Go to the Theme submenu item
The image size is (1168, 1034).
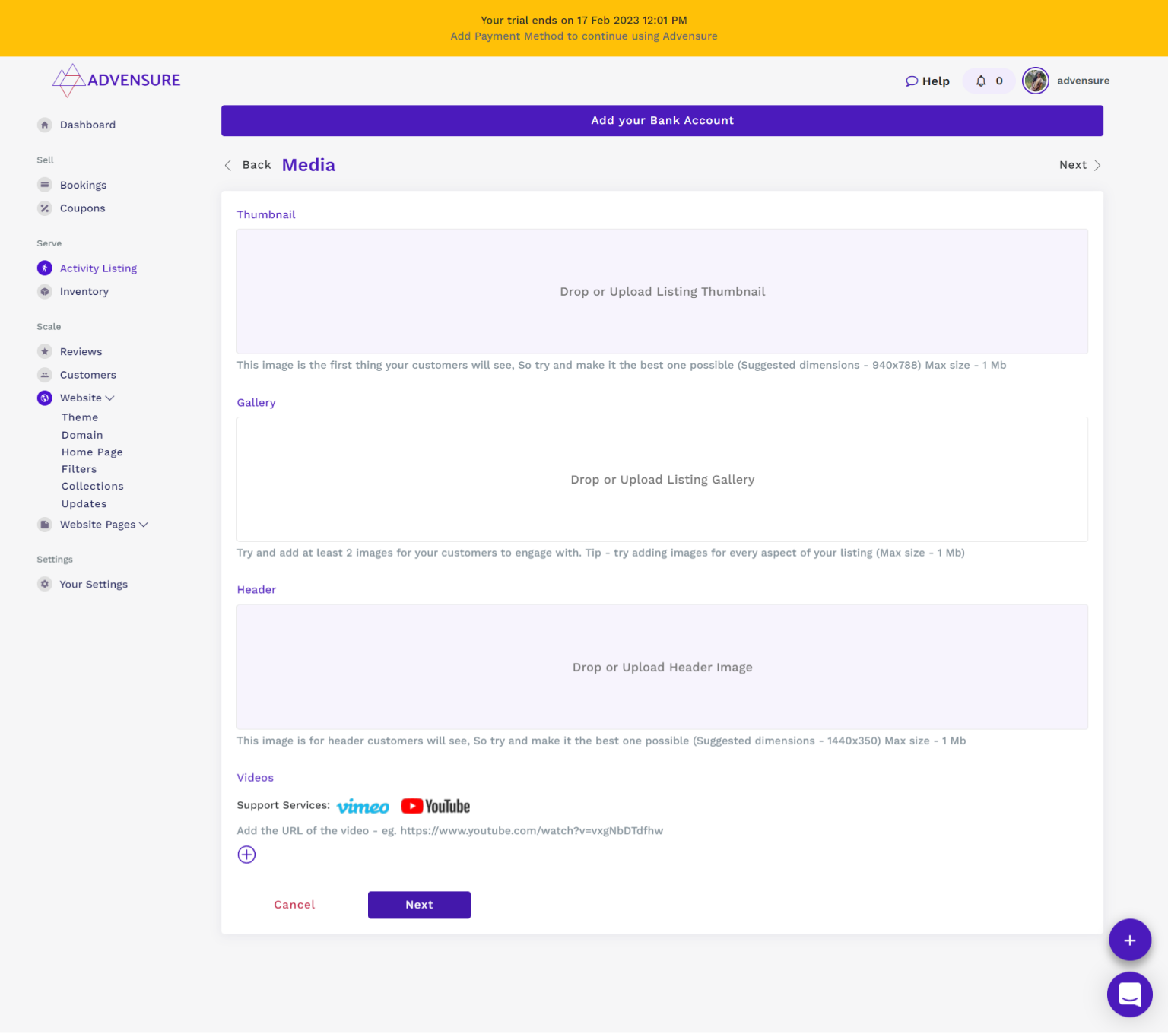coord(80,417)
